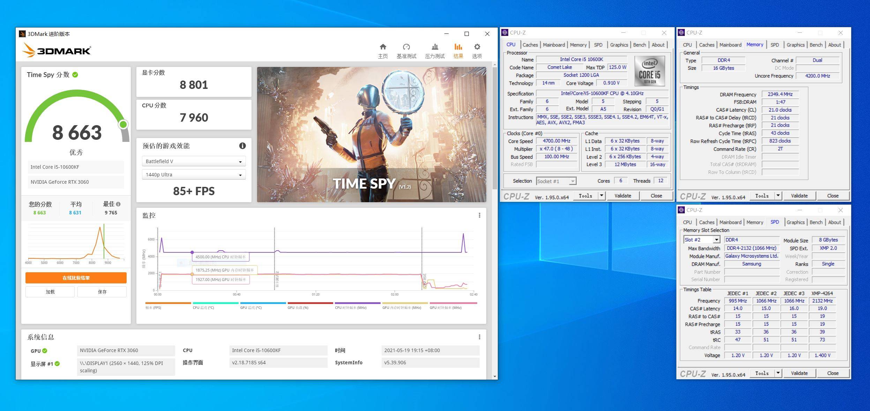
Task: Click Close in the CPU-Z Memory window
Action: click(x=833, y=196)
